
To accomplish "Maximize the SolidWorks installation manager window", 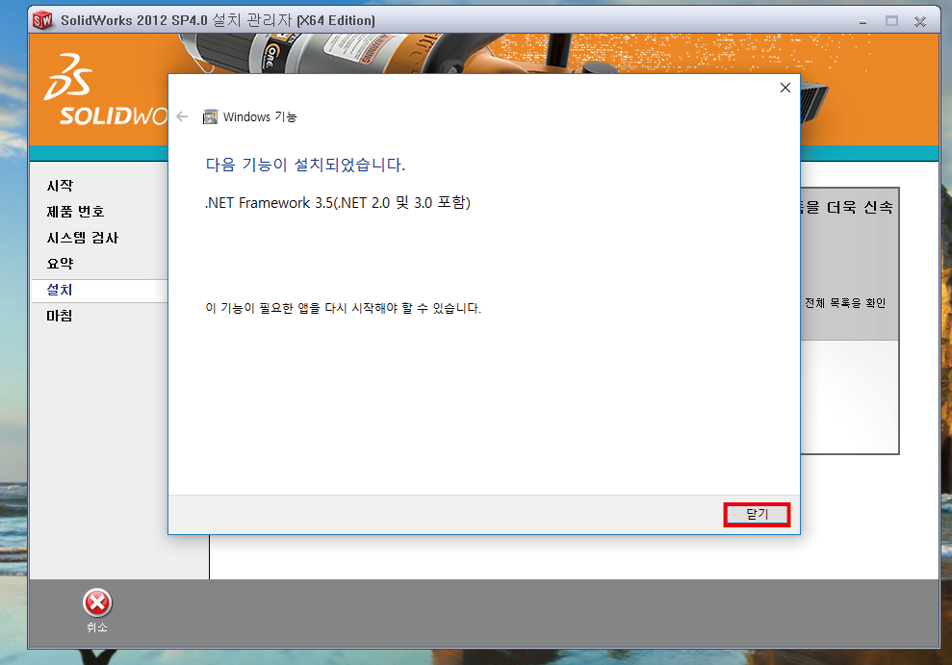I will pos(891,21).
